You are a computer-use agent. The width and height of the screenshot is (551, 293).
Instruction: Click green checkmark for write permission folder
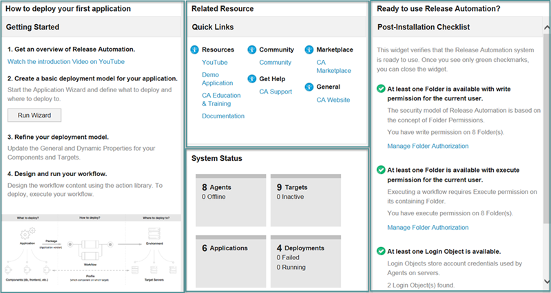point(381,89)
